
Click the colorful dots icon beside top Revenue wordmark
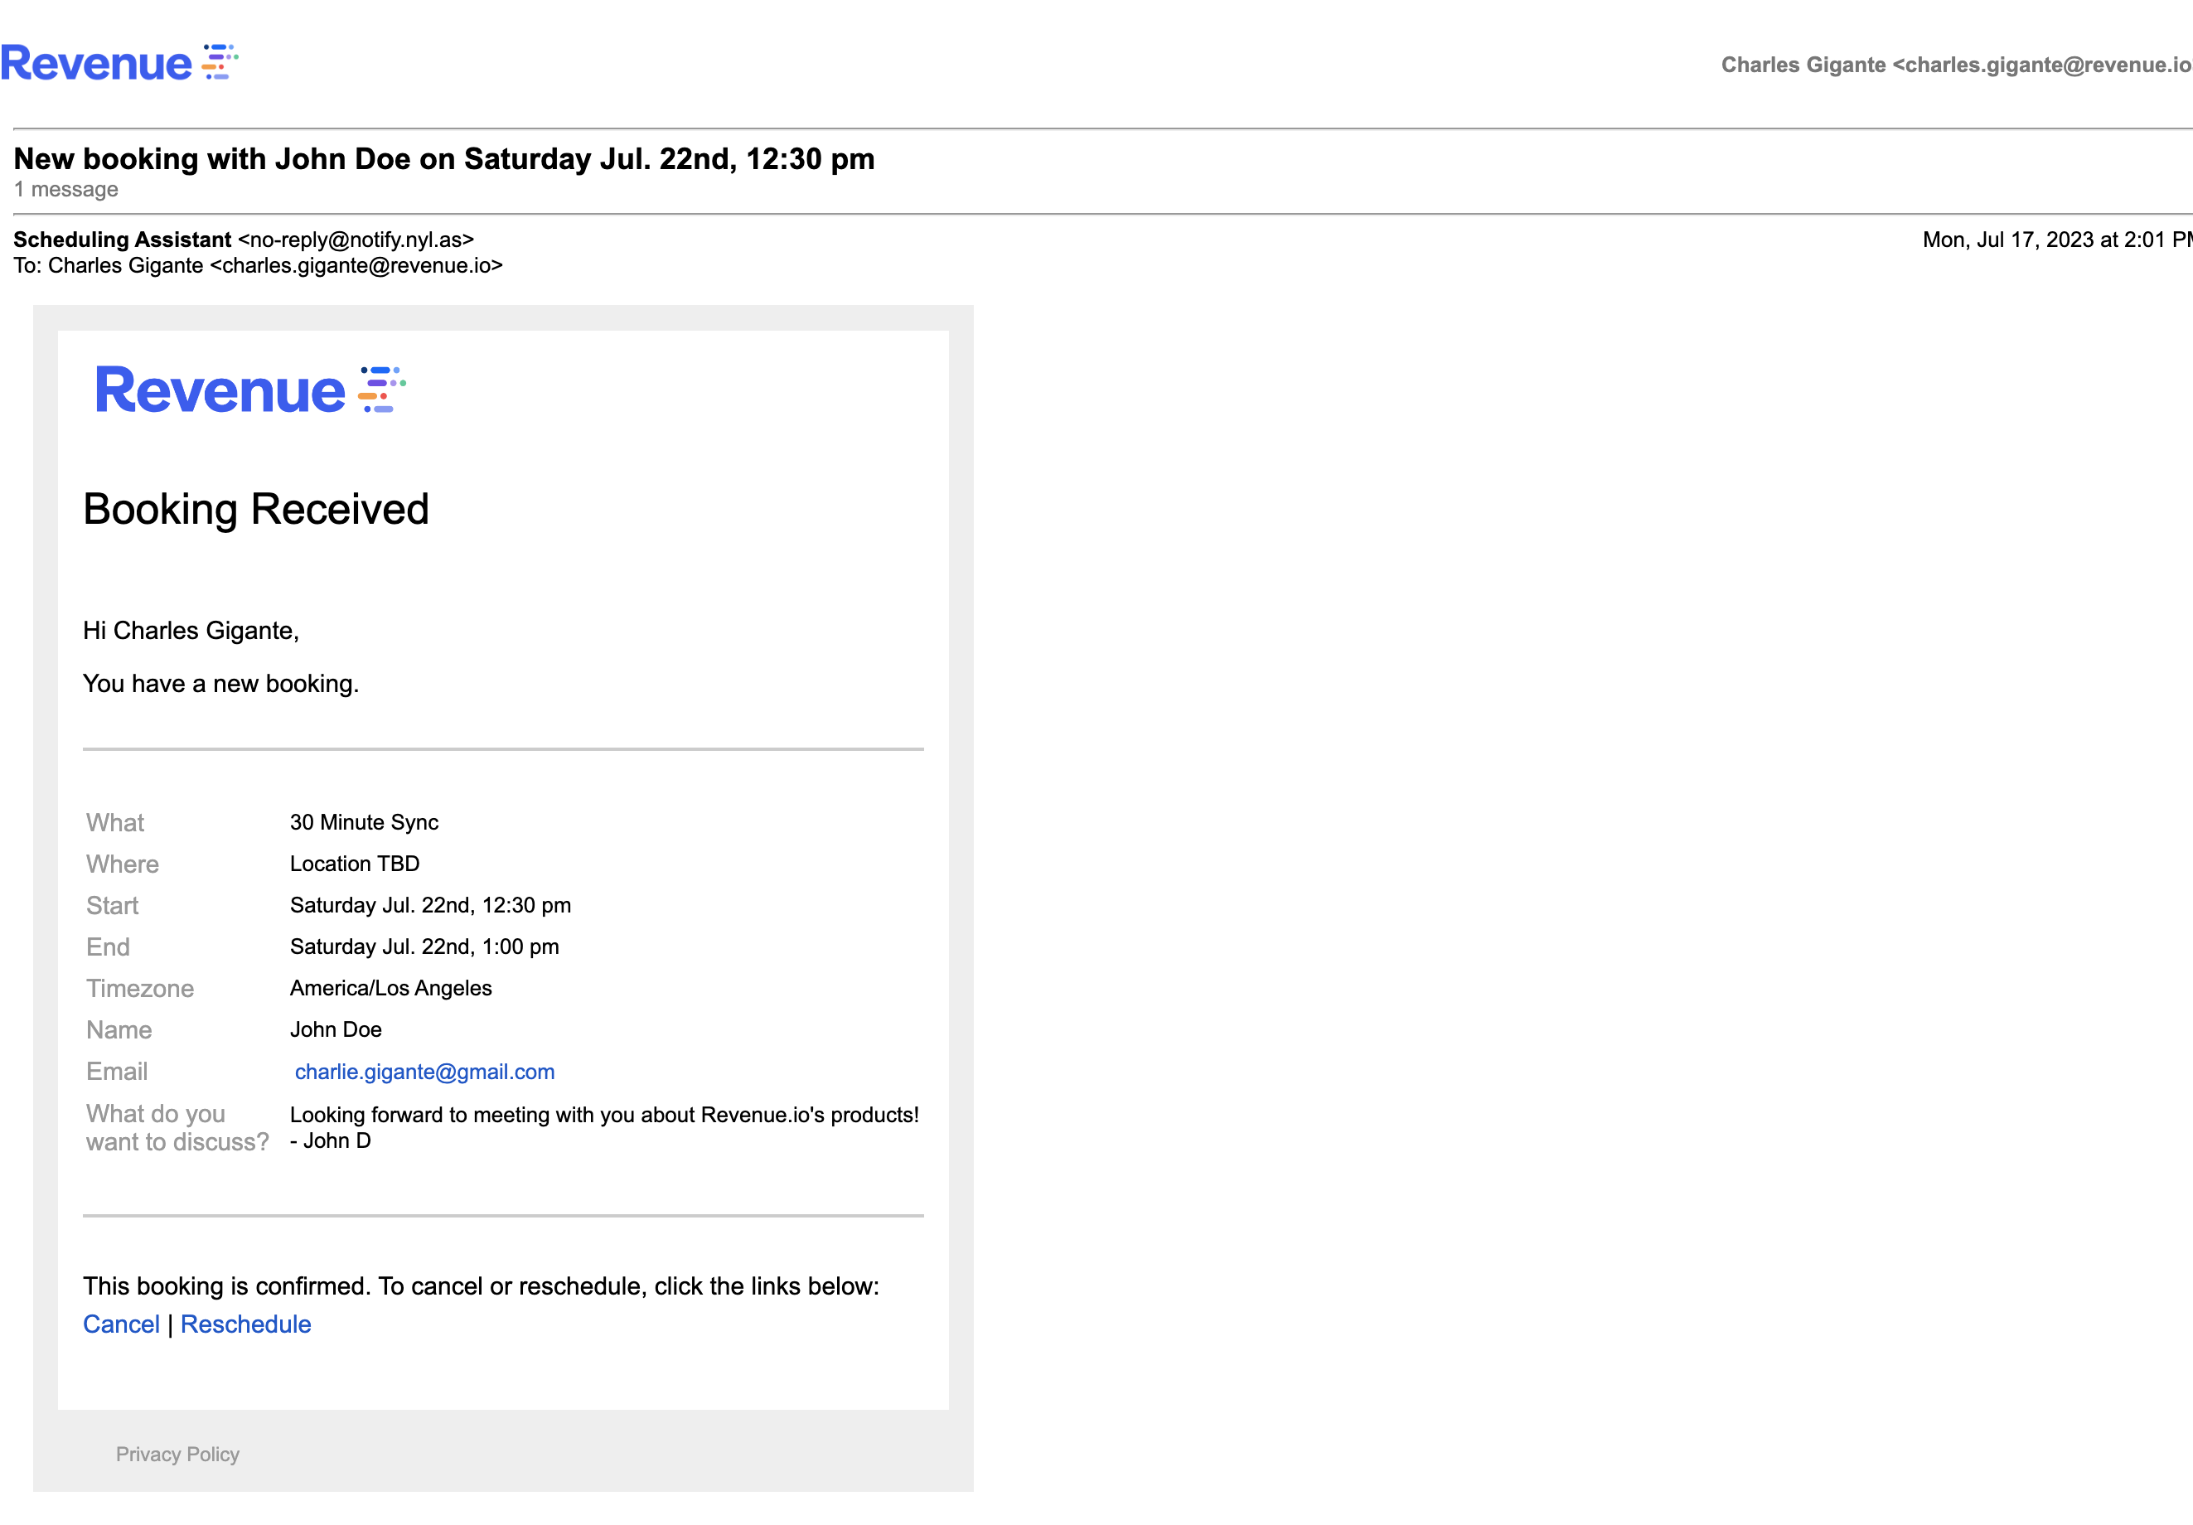220,62
